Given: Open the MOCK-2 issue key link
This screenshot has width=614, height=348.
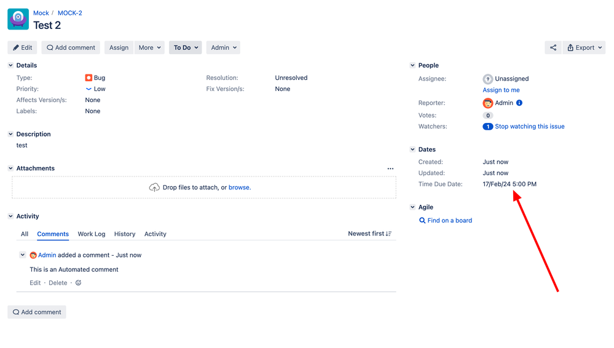Looking at the screenshot, I should [x=69, y=13].
